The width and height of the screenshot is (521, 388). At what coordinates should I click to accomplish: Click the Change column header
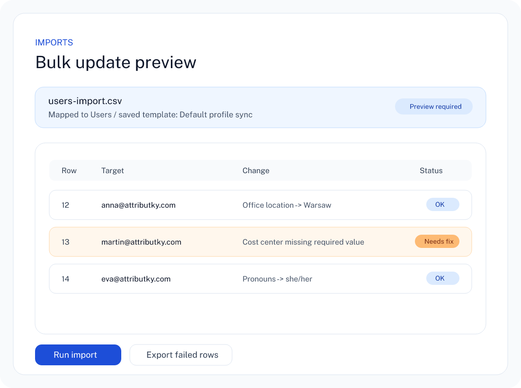256,171
